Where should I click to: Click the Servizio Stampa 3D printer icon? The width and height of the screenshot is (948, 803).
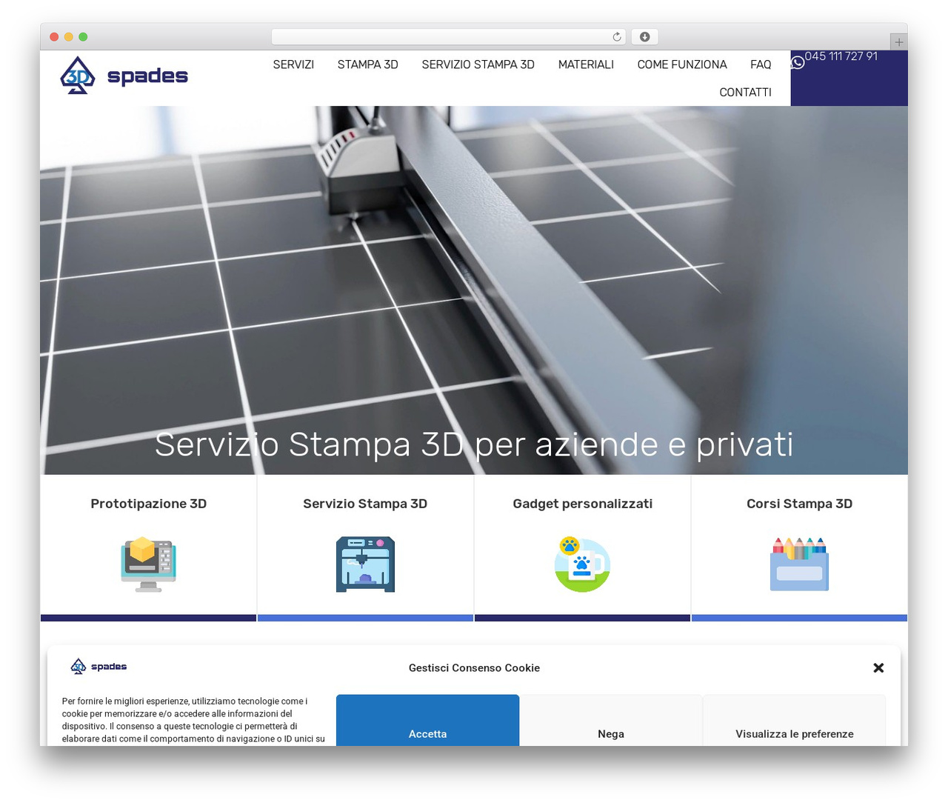[365, 564]
